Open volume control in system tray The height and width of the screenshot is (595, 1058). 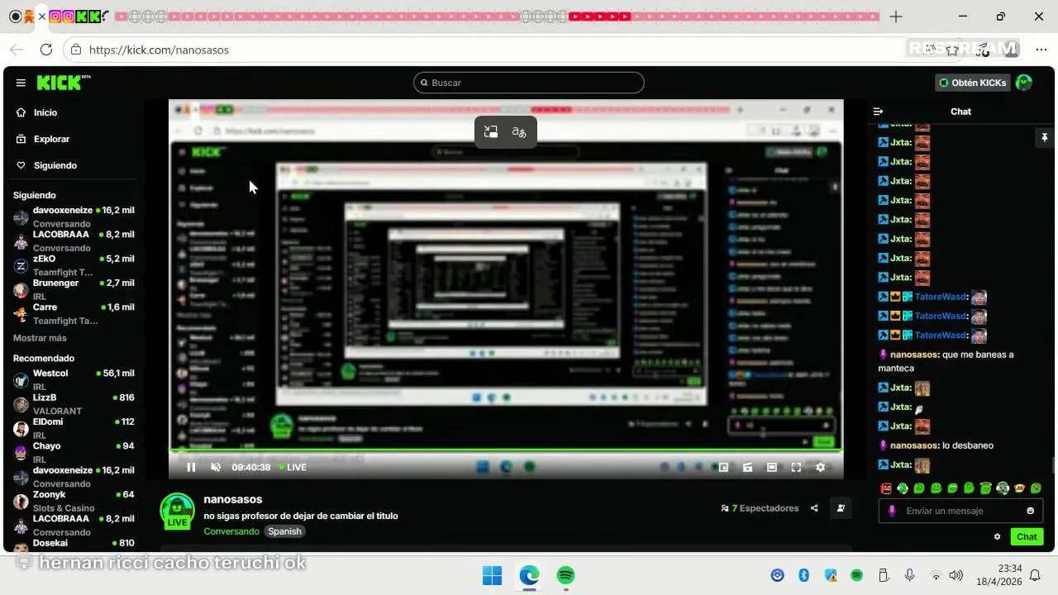(956, 575)
